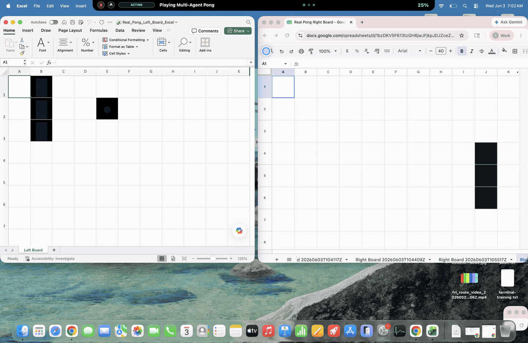
Task: Open the Number group dropdown in Excel
Action: click(87, 45)
